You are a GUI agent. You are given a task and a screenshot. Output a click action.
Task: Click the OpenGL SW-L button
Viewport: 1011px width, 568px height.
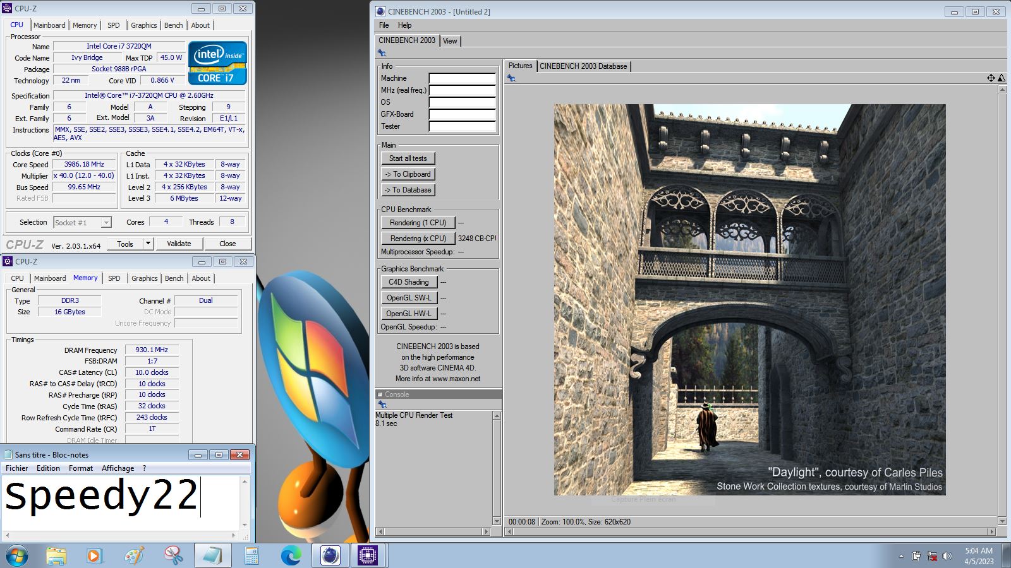click(409, 298)
